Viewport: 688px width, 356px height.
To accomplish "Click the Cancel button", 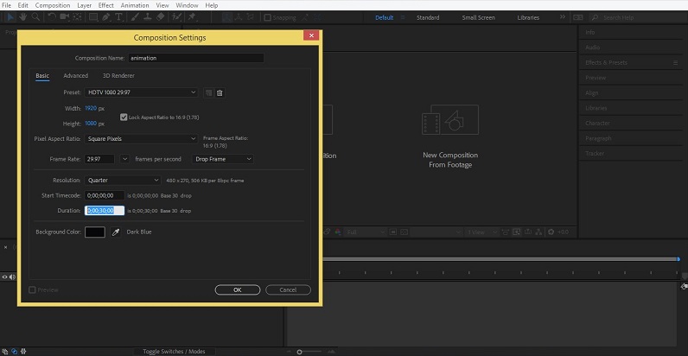I will [x=288, y=289].
